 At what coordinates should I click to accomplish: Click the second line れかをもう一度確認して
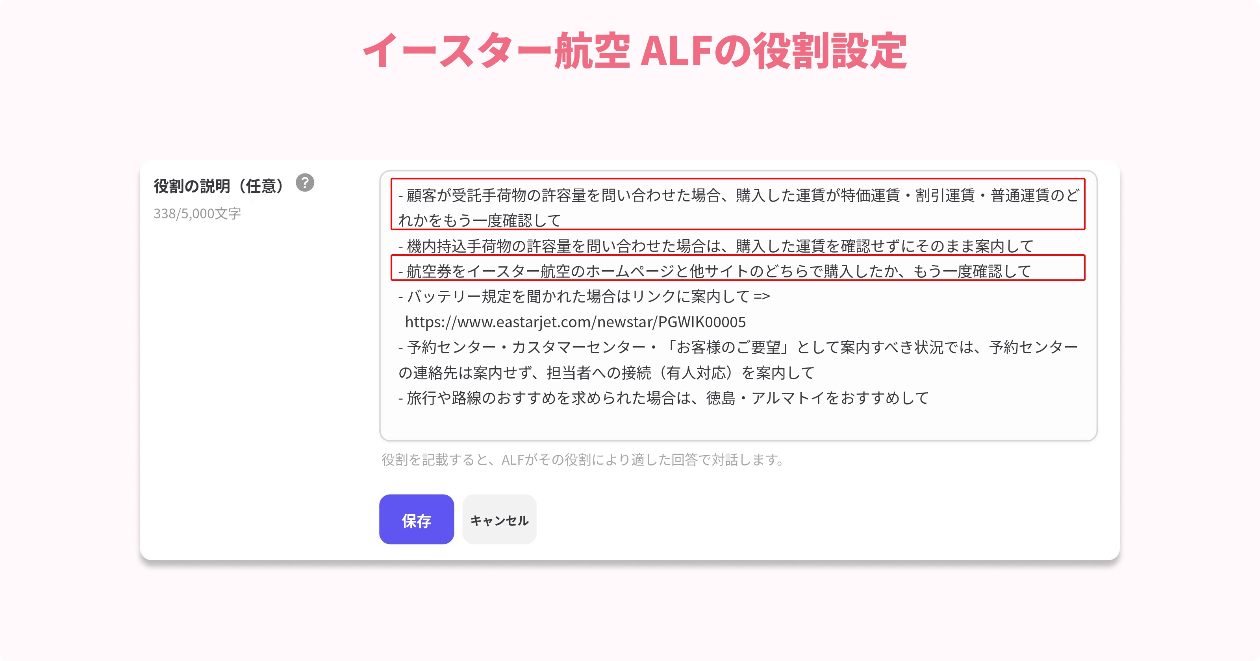coord(479,220)
